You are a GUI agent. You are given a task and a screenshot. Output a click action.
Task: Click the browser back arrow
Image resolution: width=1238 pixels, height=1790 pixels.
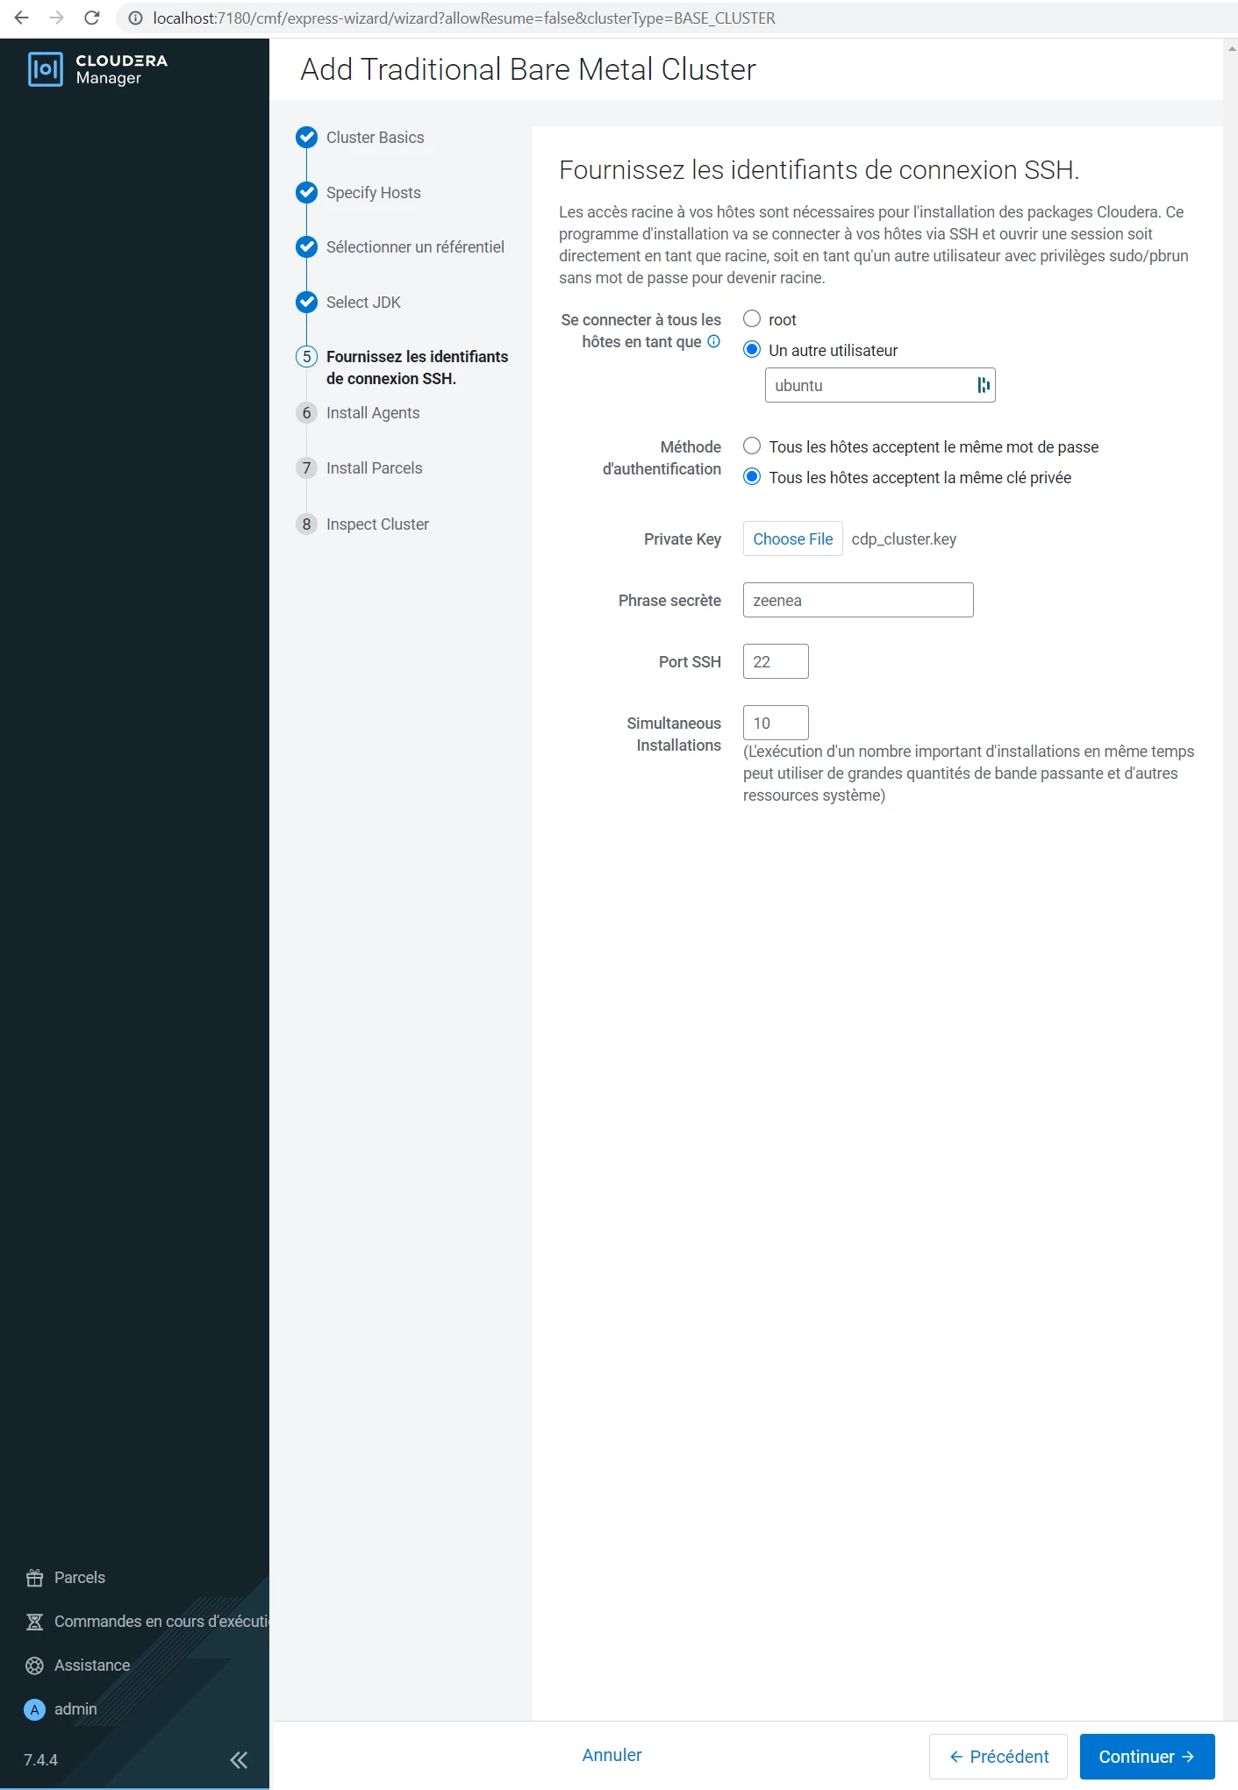[x=22, y=18]
